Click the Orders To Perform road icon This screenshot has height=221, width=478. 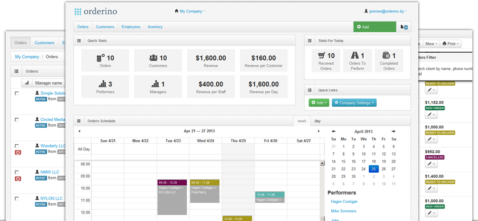pos(355,56)
